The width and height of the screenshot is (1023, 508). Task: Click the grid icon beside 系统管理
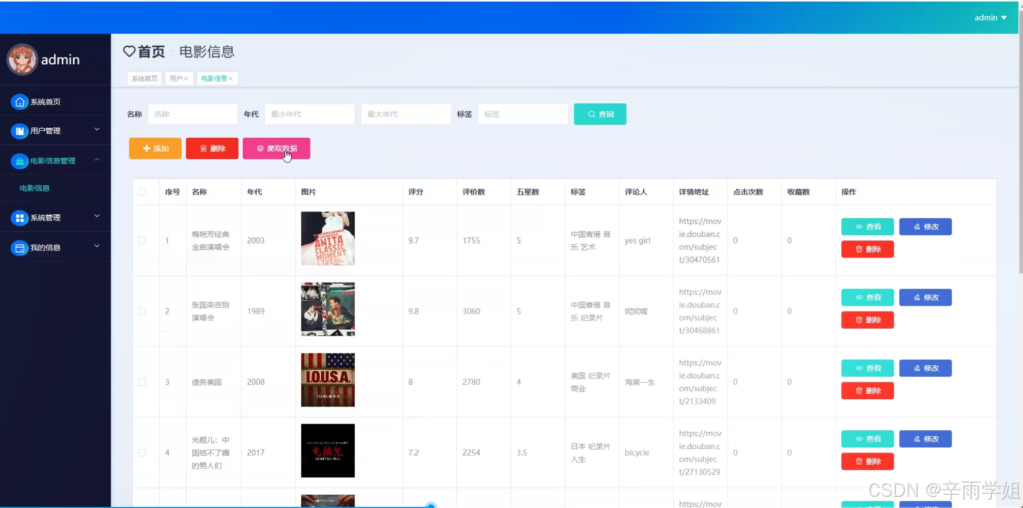(x=19, y=218)
